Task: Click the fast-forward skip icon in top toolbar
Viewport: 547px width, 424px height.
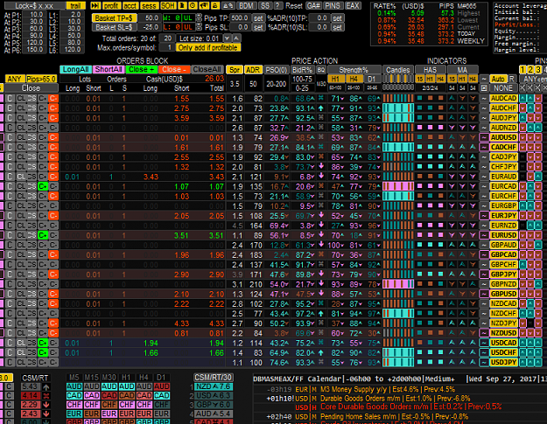Action: (95, 5)
